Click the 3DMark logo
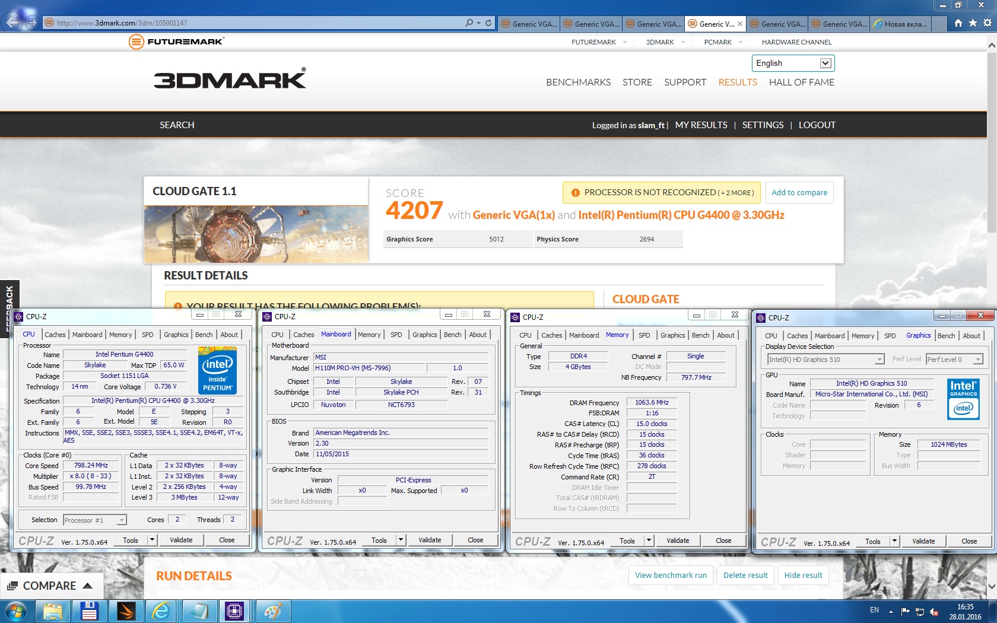Image resolution: width=997 pixels, height=623 pixels. [230, 78]
